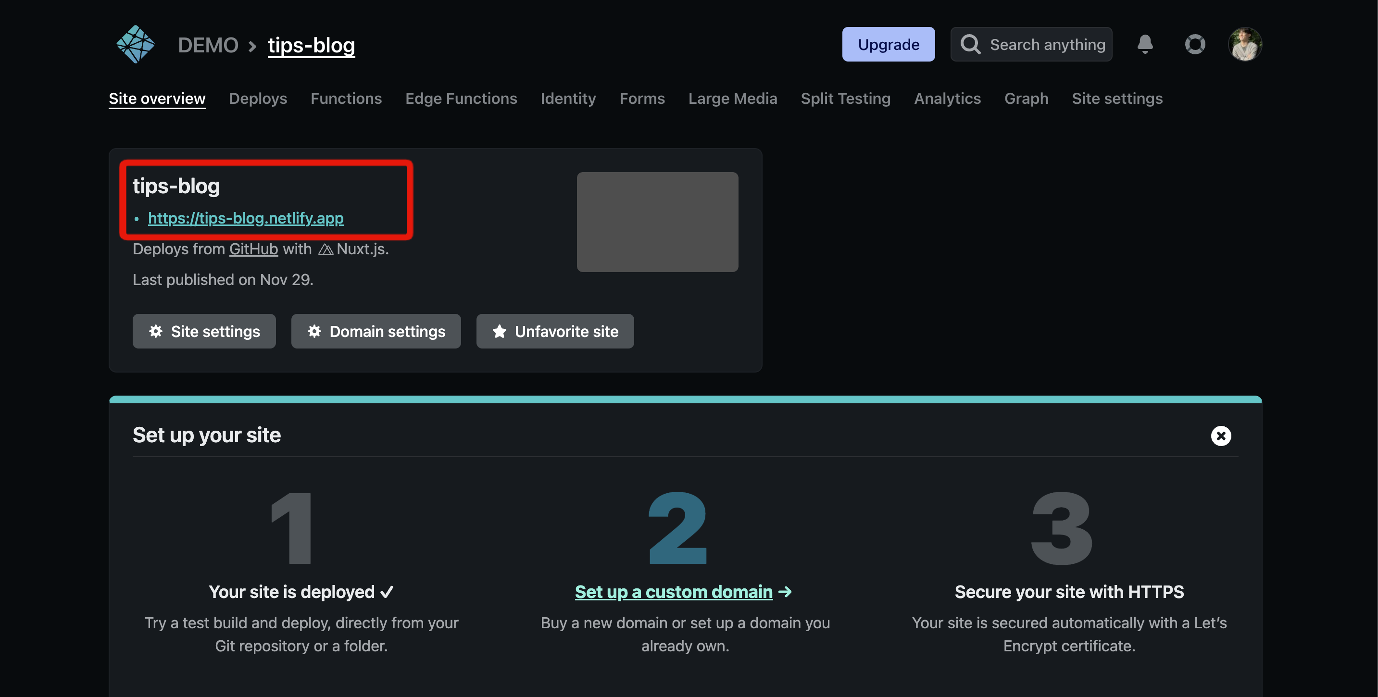This screenshot has height=697, width=1378.
Task: Open the Split Testing tab
Action: tap(845, 99)
